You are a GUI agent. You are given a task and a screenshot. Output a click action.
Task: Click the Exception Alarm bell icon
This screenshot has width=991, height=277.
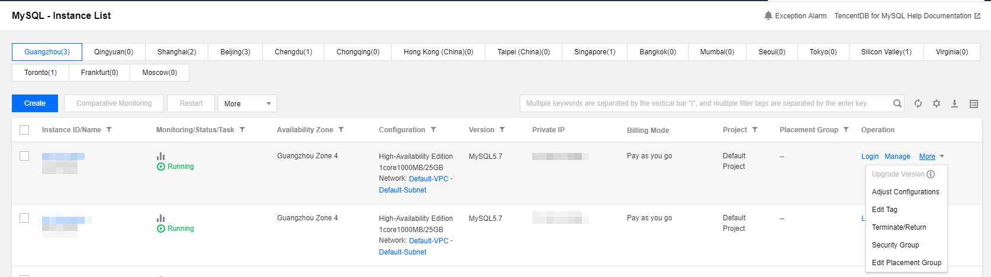(768, 16)
